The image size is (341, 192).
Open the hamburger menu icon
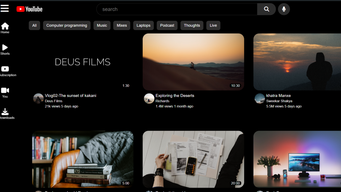[5, 8]
